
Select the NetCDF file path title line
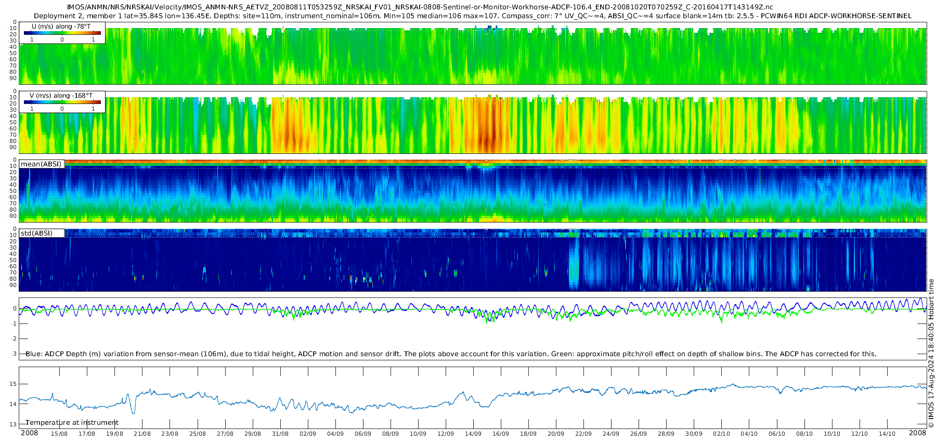[x=420, y=7]
